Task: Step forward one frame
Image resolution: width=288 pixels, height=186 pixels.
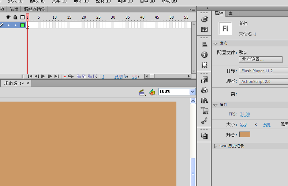Action: click(x=50, y=76)
